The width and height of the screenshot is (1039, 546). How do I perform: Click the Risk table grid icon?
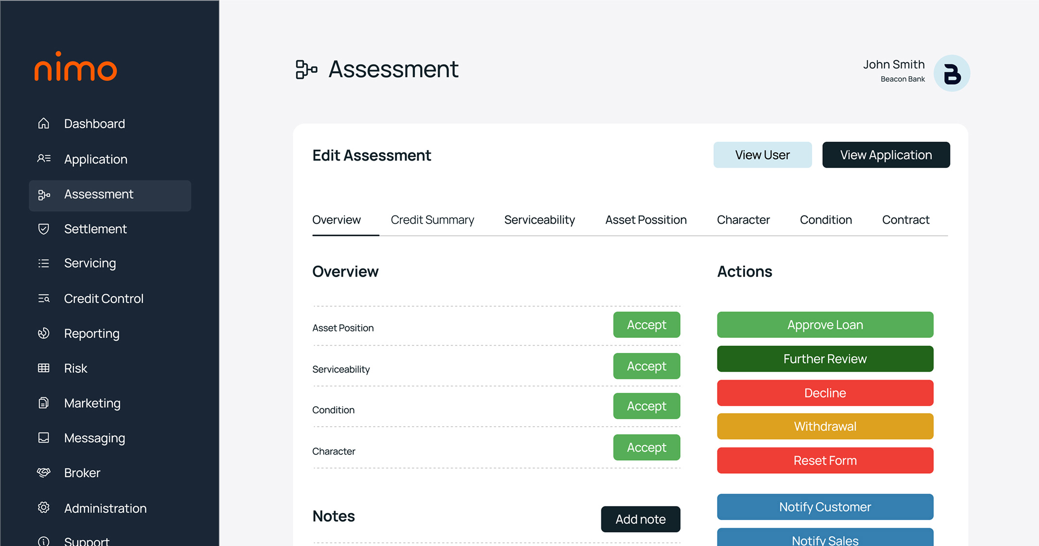click(44, 368)
